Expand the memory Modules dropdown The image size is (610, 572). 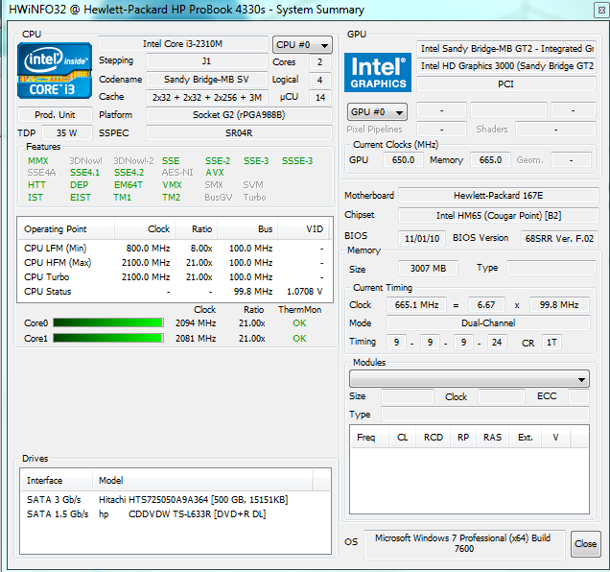pyautogui.click(x=469, y=379)
